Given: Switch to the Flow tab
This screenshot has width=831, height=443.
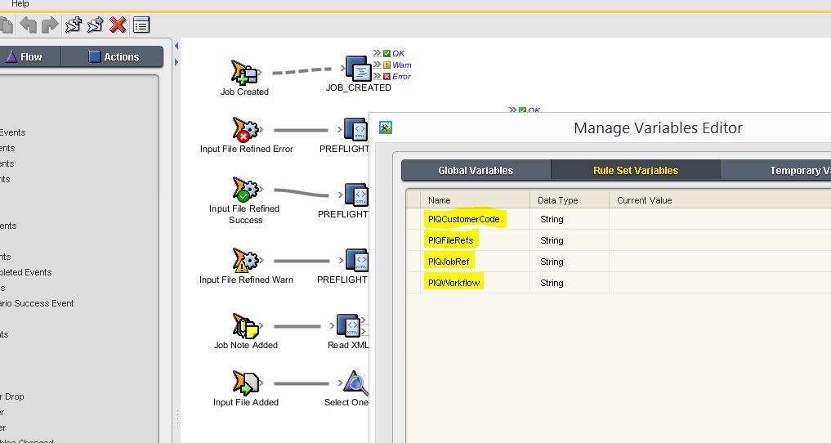Looking at the screenshot, I should click(x=30, y=56).
